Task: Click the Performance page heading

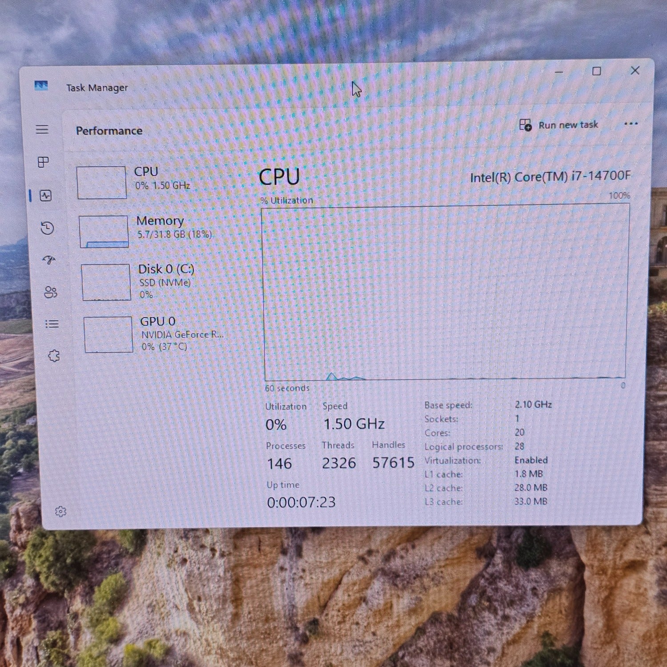Action: [109, 131]
